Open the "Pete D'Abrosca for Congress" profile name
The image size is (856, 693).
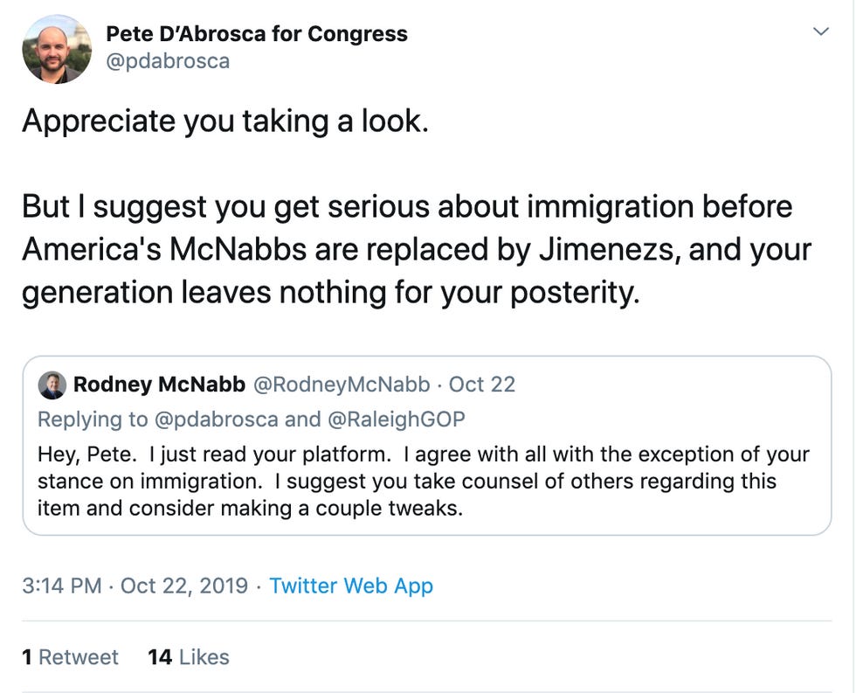tap(256, 34)
